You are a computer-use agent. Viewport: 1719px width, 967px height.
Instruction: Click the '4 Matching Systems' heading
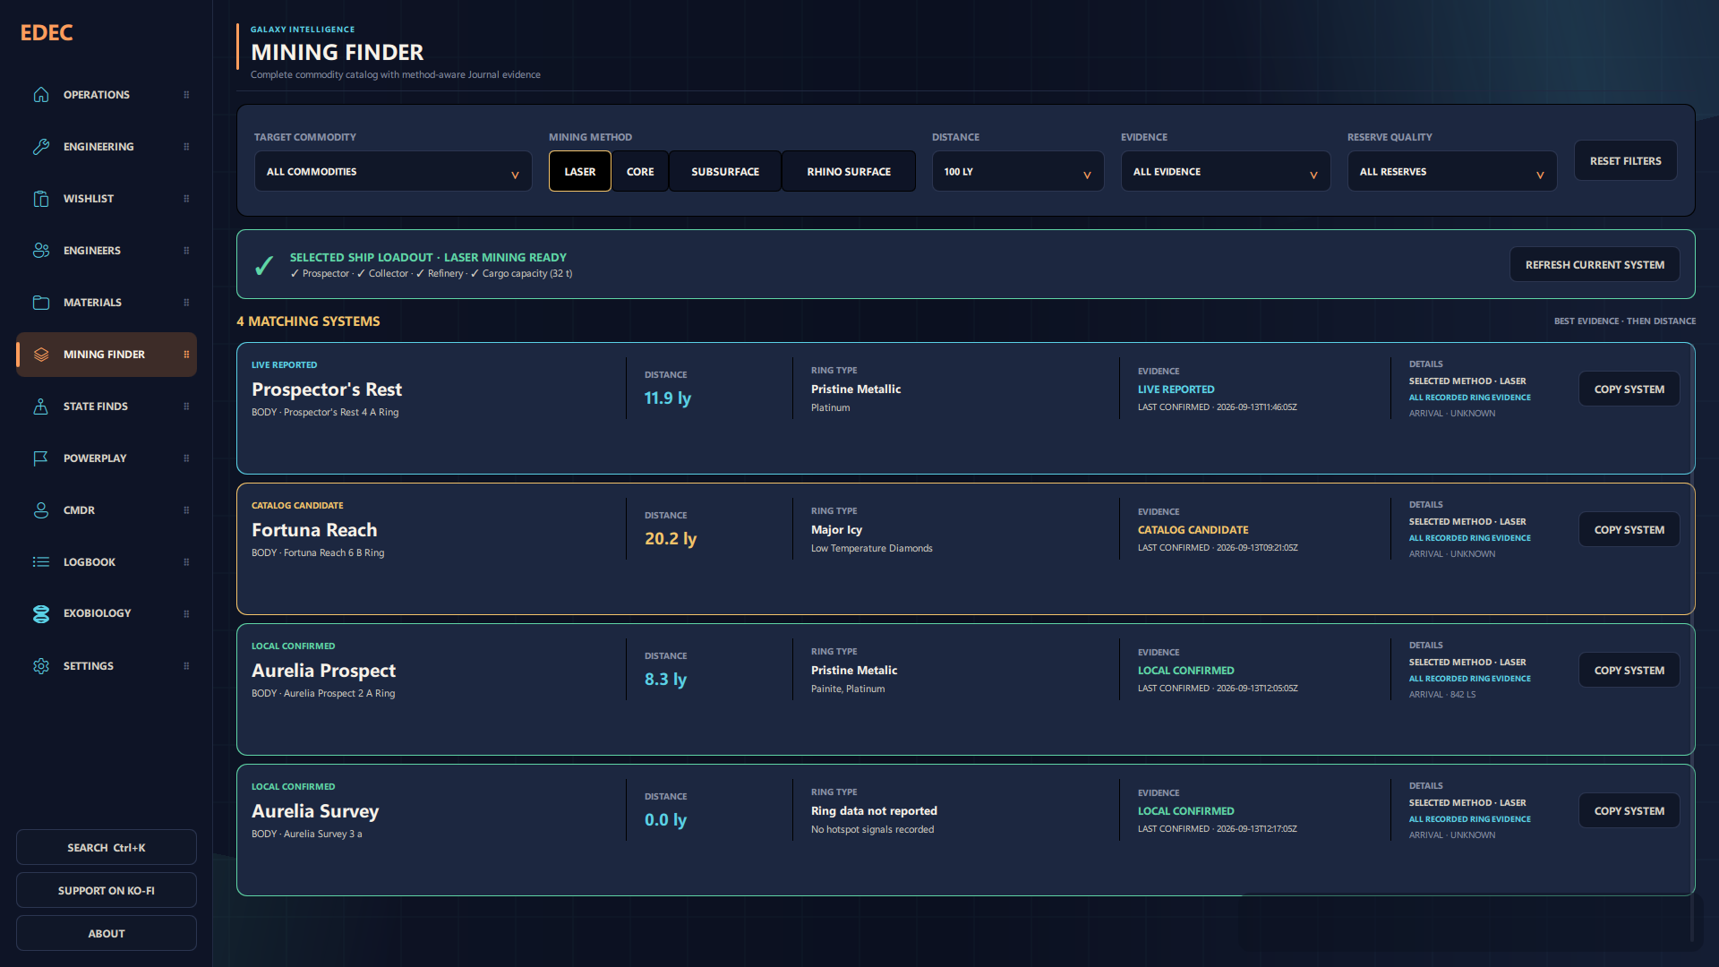click(308, 321)
